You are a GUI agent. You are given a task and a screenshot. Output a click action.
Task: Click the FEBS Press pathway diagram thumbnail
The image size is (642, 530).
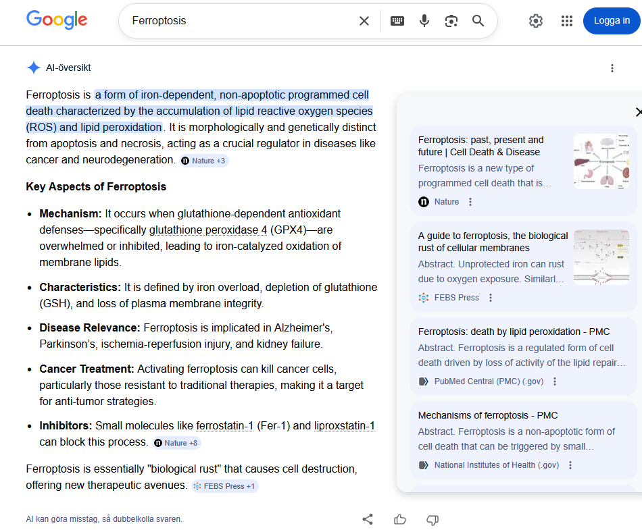click(x=601, y=257)
